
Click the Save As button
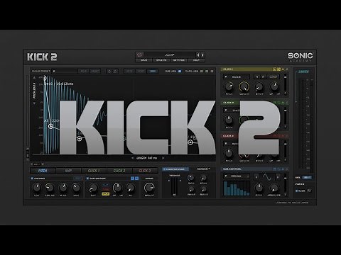(161, 60)
